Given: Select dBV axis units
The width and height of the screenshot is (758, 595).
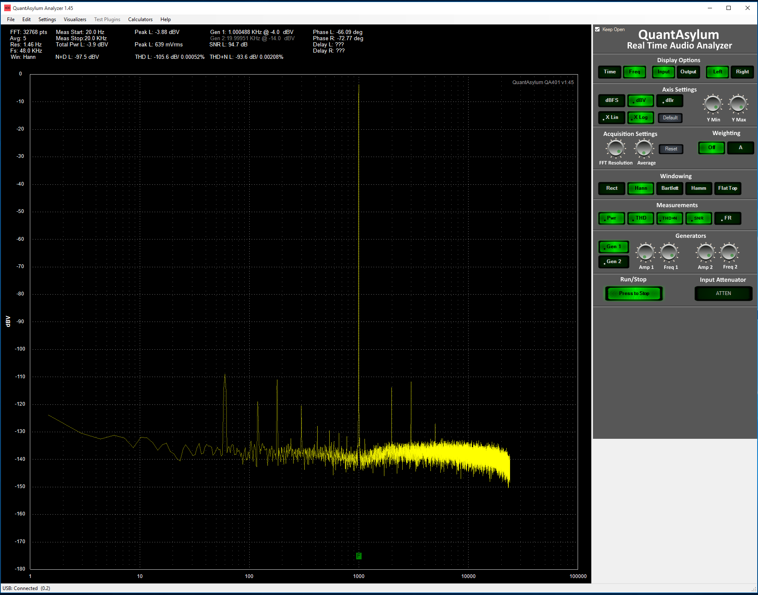Looking at the screenshot, I should click(x=641, y=100).
